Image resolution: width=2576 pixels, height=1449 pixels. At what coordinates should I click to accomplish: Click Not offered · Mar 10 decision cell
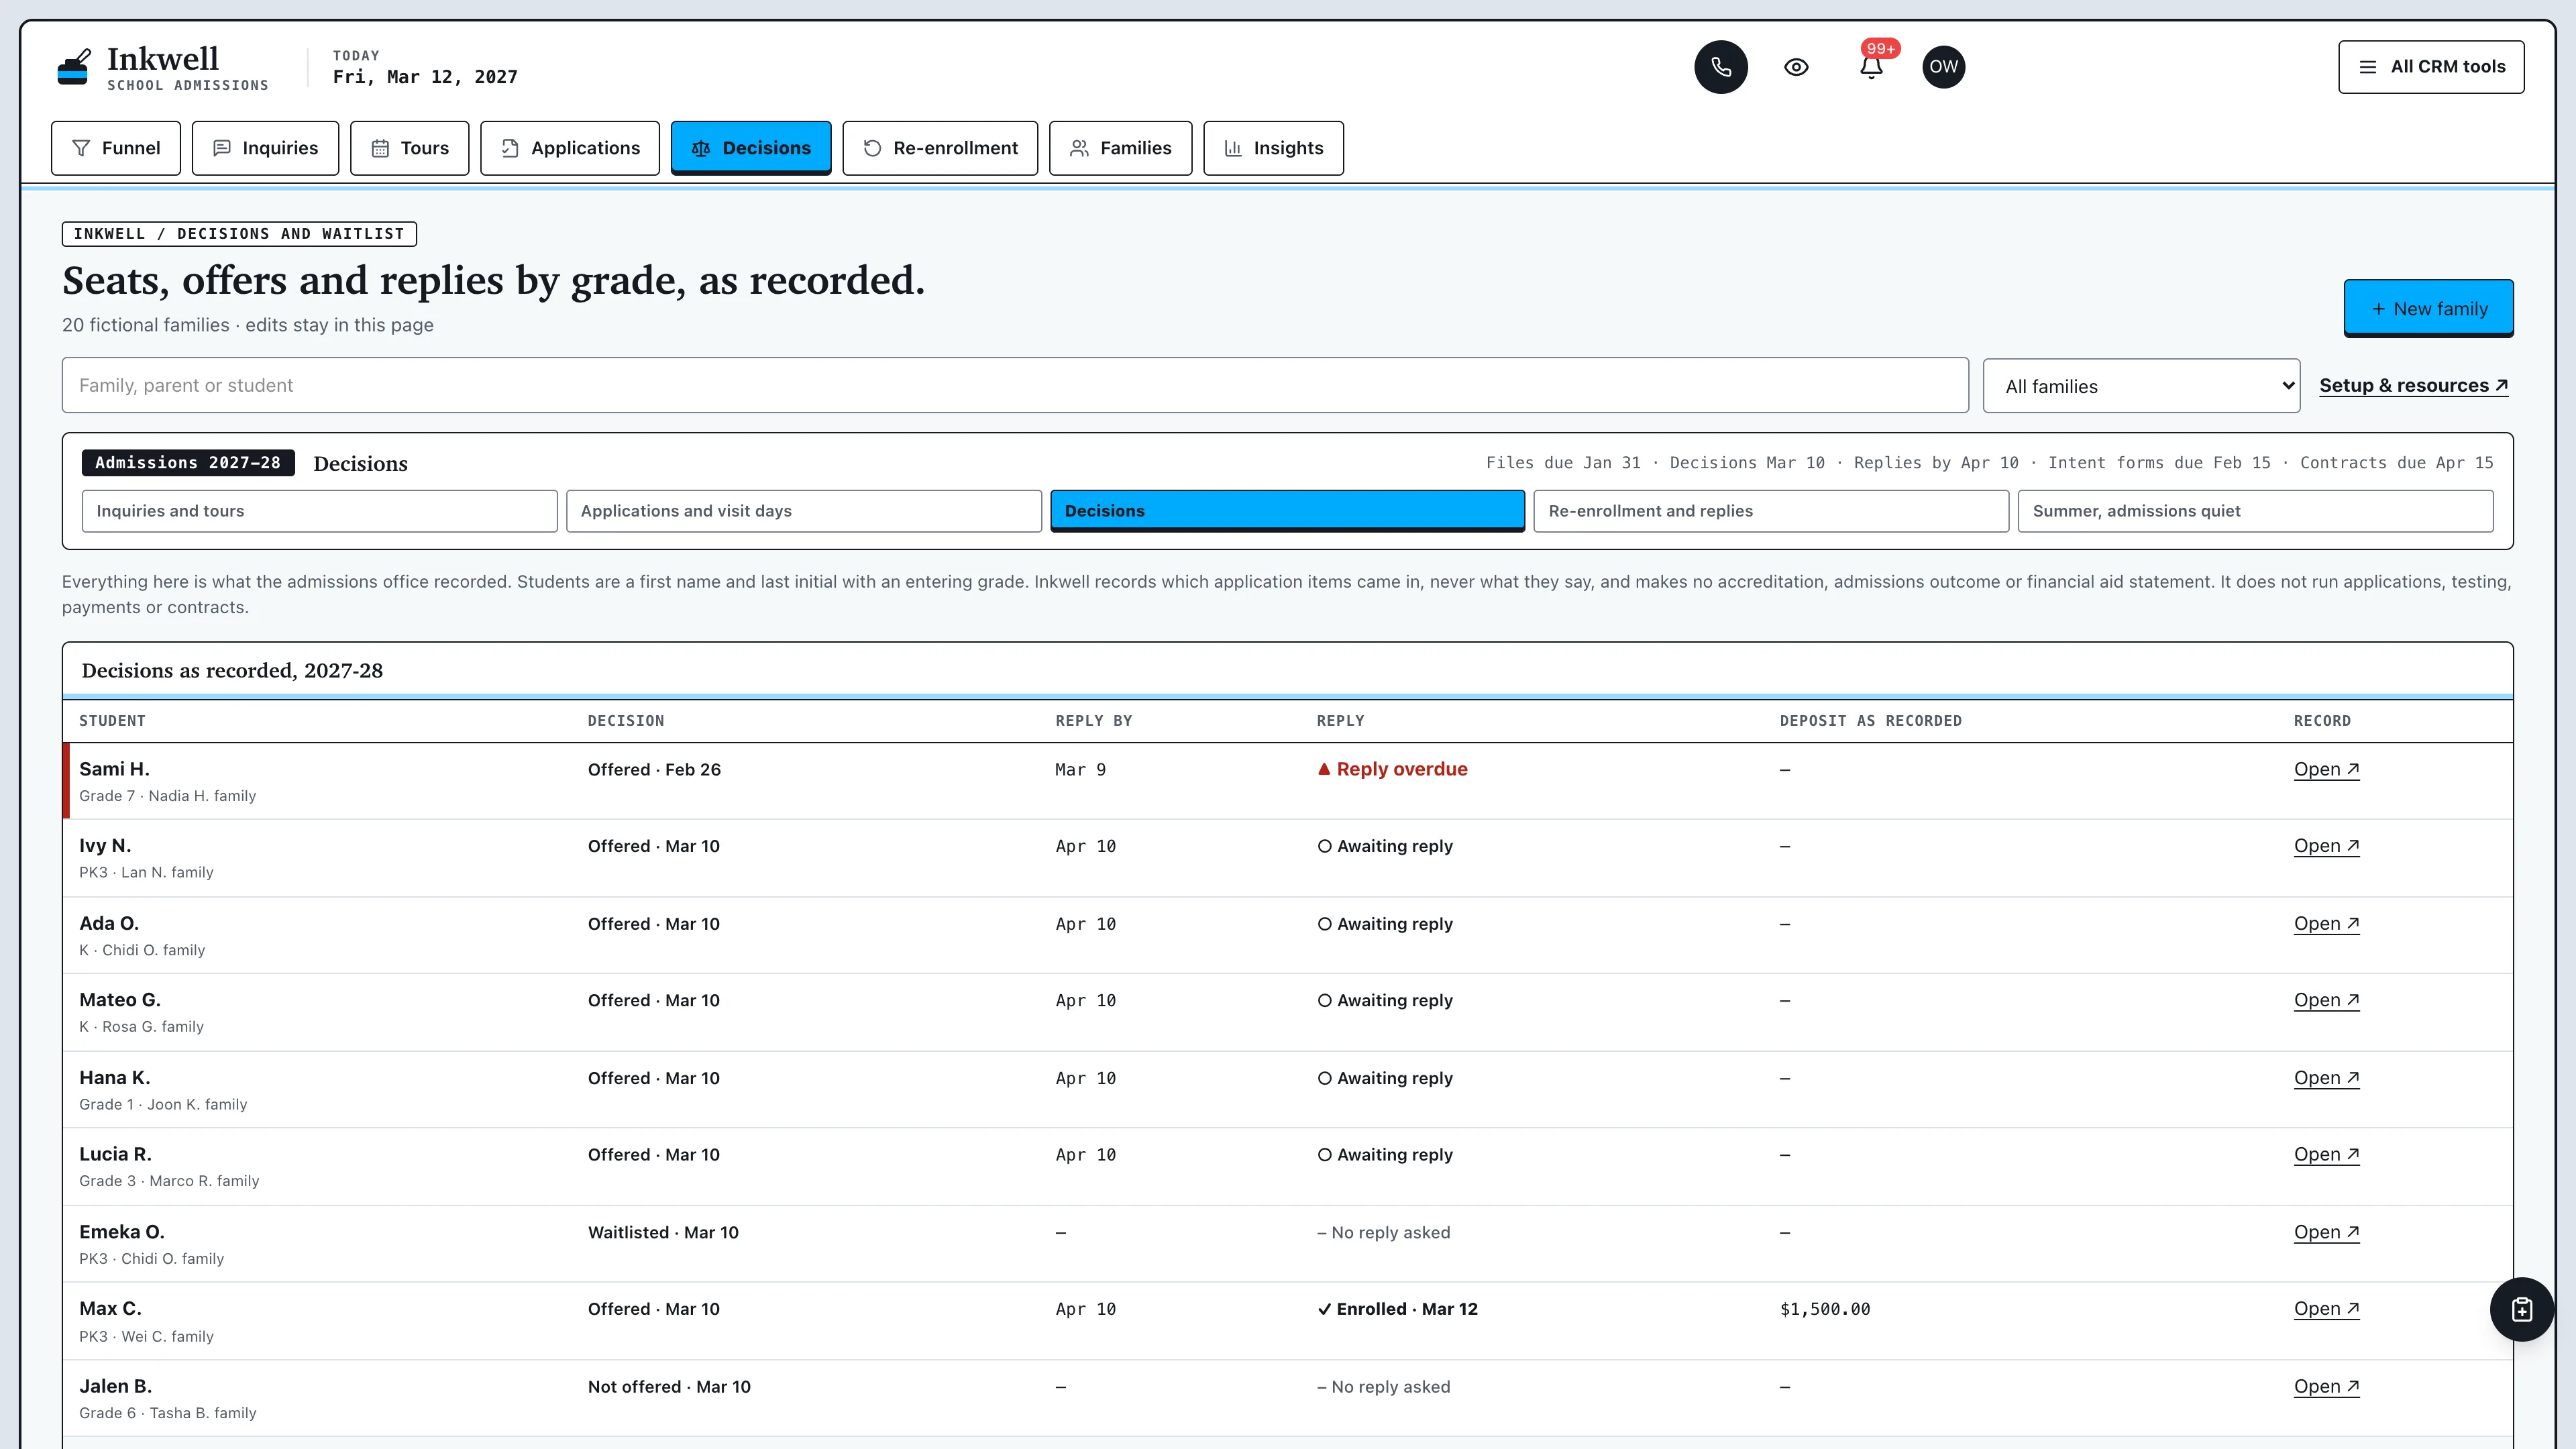pyautogui.click(x=669, y=1387)
